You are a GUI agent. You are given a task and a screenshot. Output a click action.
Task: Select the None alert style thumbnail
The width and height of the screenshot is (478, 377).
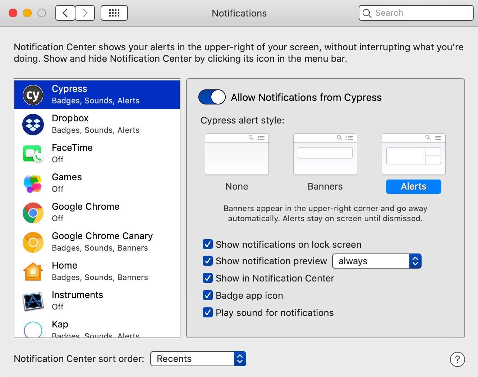tap(237, 154)
